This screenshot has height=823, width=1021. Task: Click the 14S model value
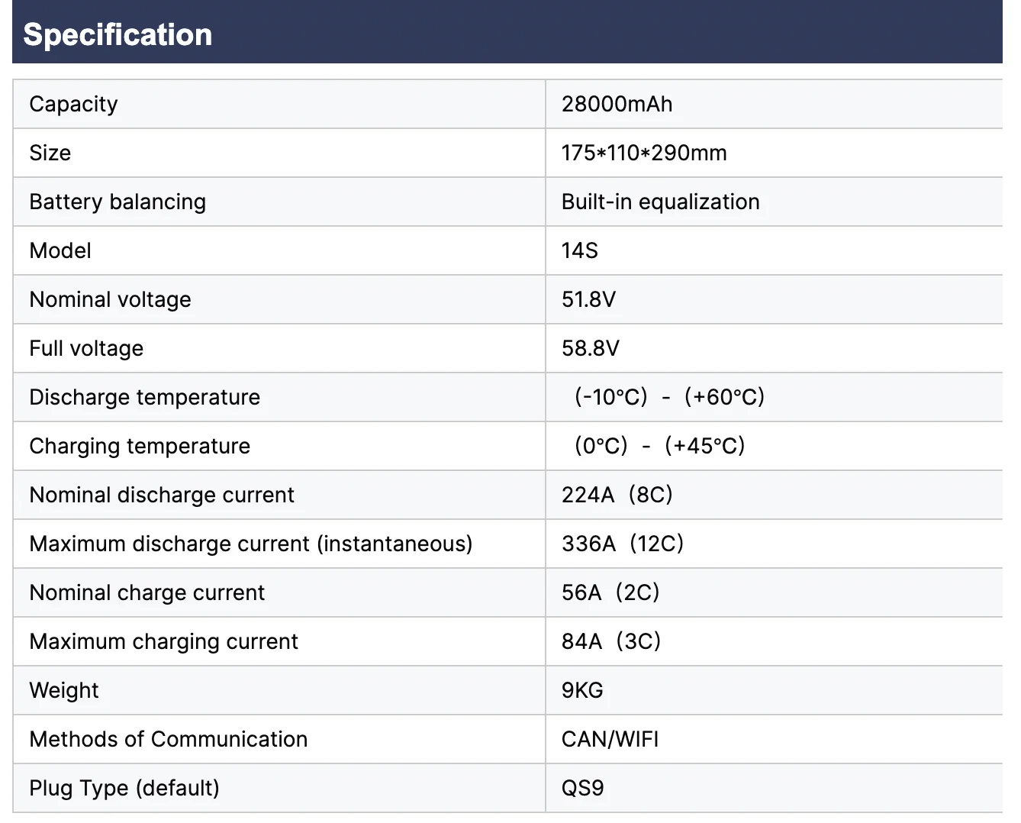[579, 250]
